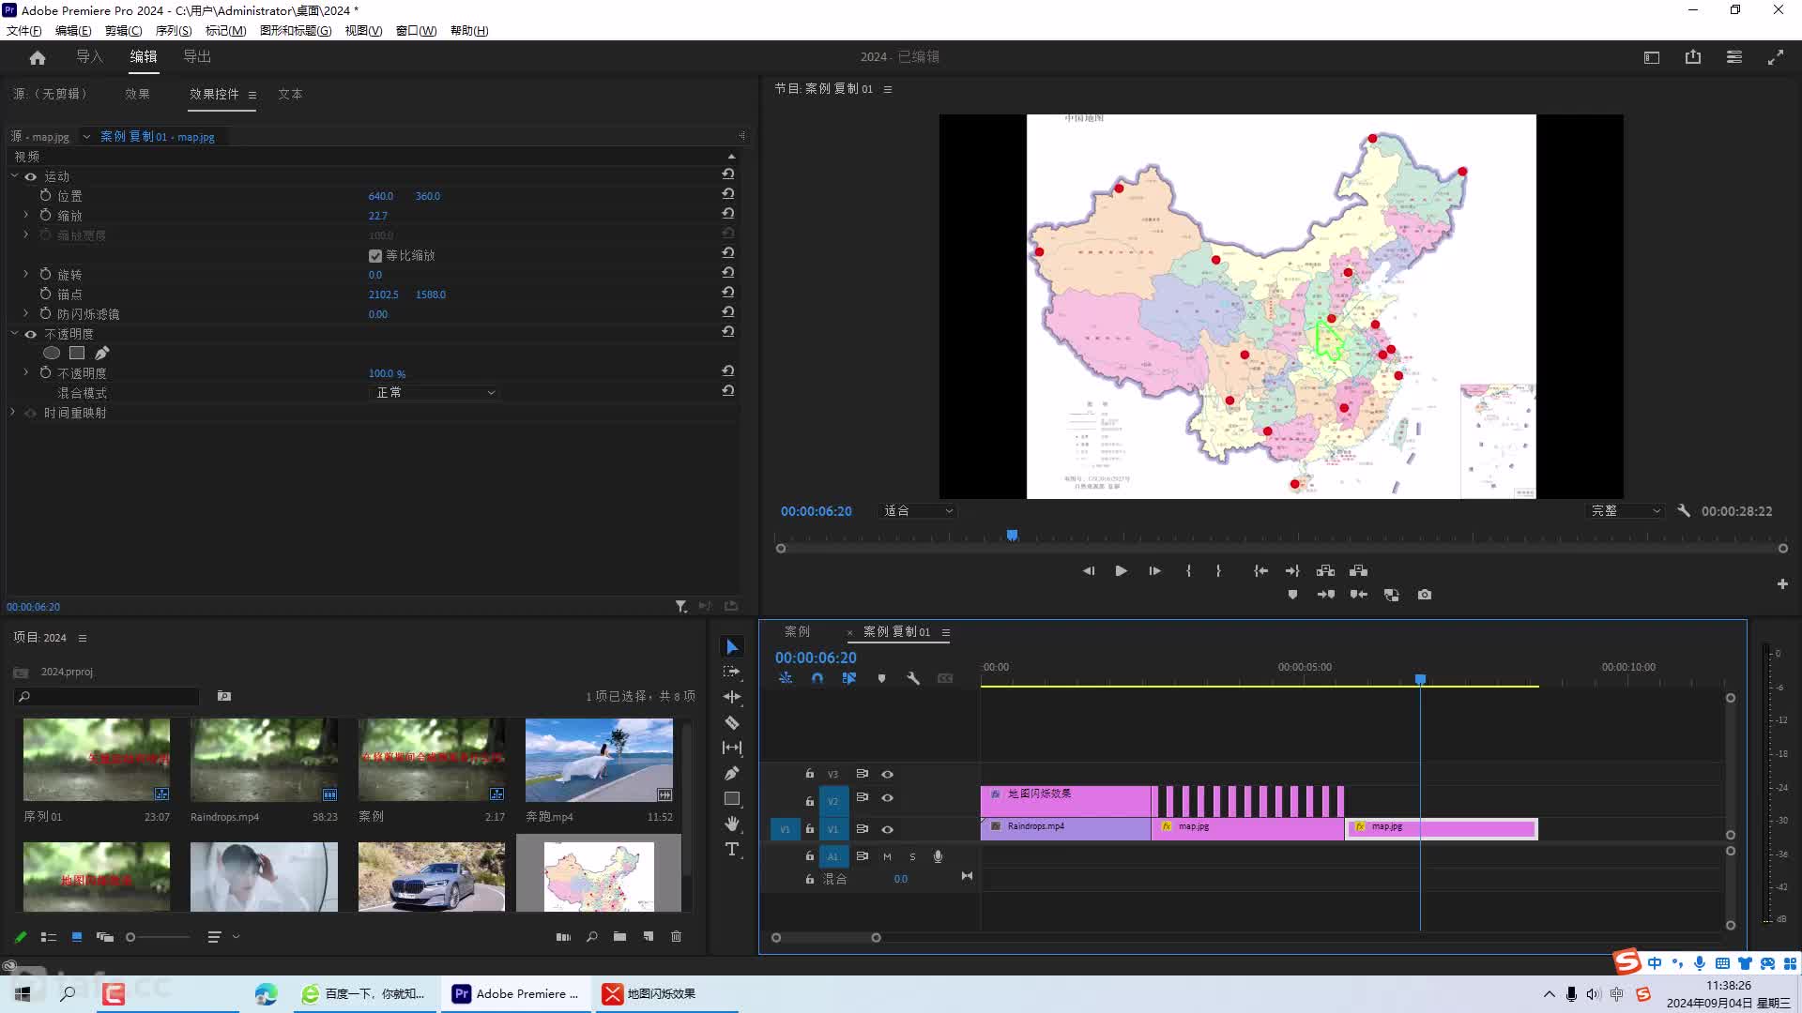The height and width of the screenshot is (1013, 1802).
Task: Switch to the 案例 sequence tab
Action: point(797,632)
